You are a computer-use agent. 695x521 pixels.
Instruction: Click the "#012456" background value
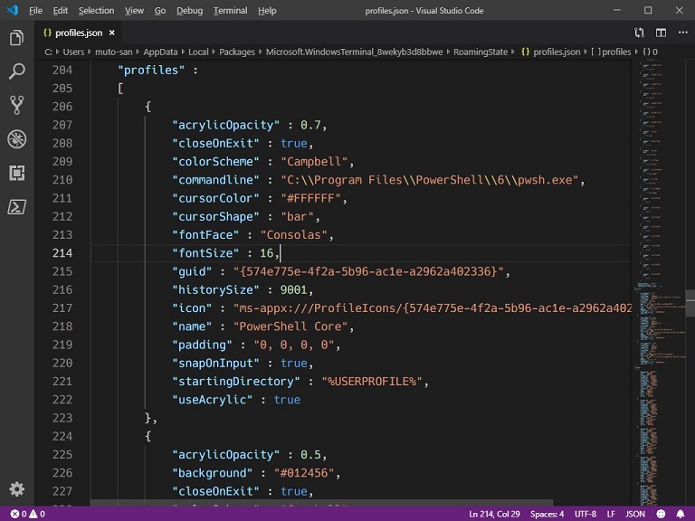click(304, 473)
